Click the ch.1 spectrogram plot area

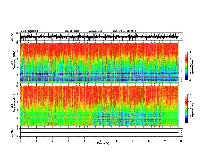99,63
